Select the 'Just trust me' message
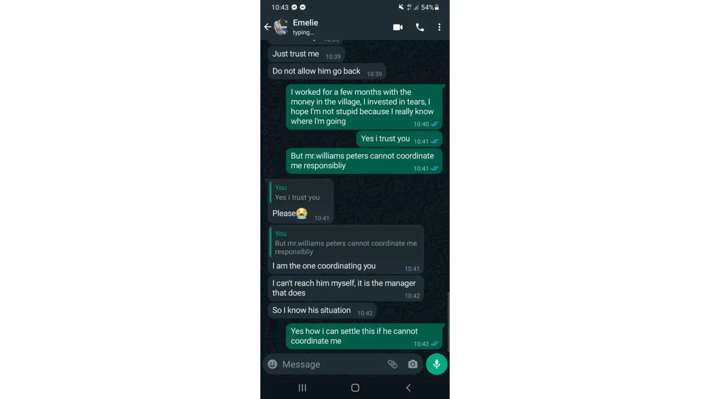The height and width of the screenshot is (399, 710). (306, 54)
